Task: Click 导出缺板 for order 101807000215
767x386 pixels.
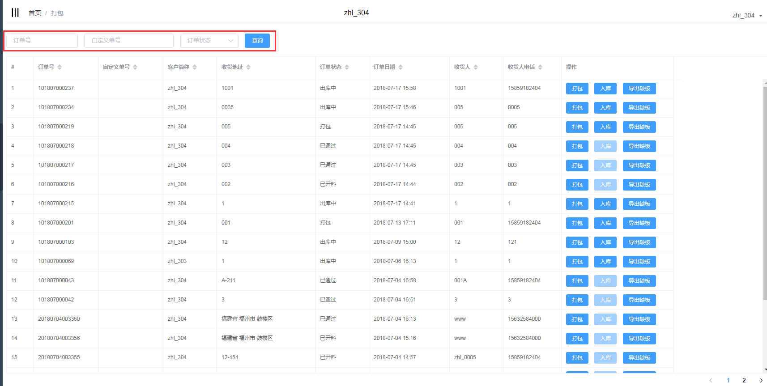Action: pyautogui.click(x=639, y=204)
